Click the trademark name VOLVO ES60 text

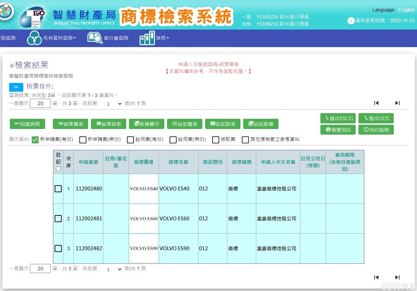point(174,219)
